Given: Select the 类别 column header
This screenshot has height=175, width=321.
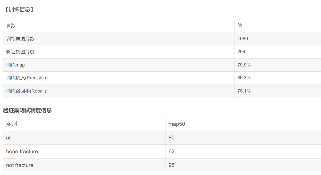Looking at the screenshot, I should click(12, 124).
